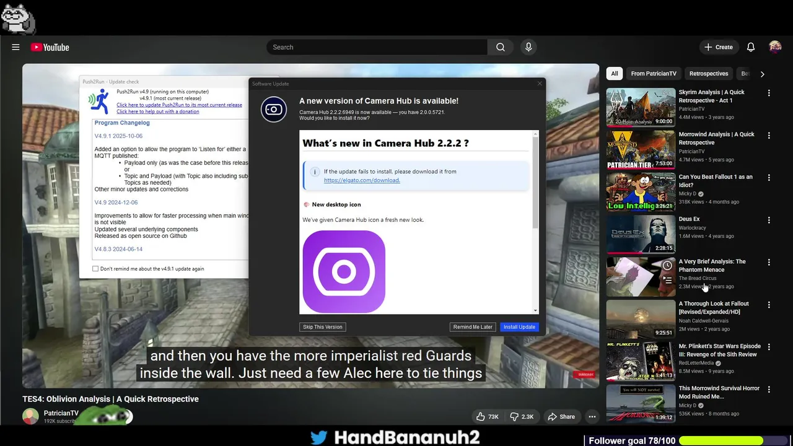The height and width of the screenshot is (446, 793).
Task: Open Deus Ex video thumbnail
Action: (x=641, y=234)
